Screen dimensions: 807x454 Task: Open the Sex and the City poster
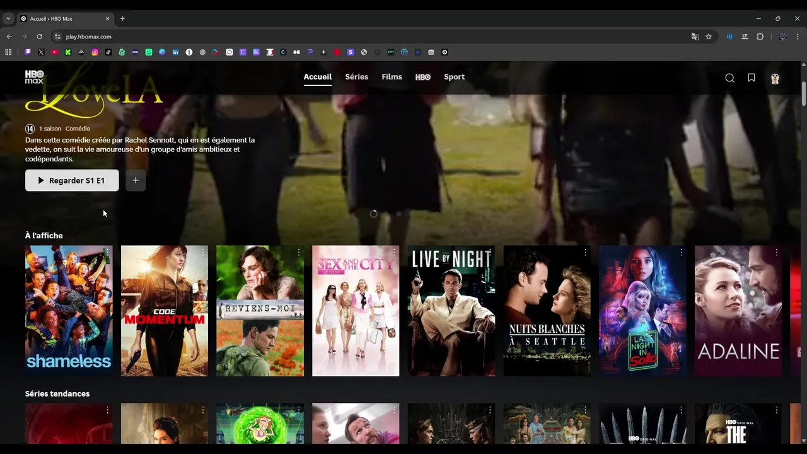click(356, 311)
